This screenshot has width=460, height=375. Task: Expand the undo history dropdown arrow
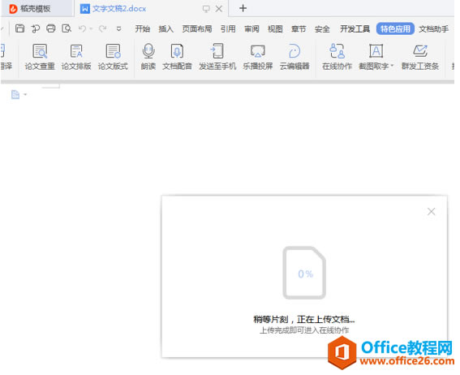pyautogui.click(x=91, y=28)
